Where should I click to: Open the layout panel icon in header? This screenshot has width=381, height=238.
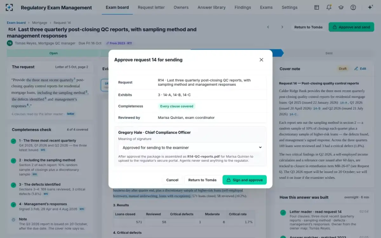pyautogui.click(x=317, y=7)
